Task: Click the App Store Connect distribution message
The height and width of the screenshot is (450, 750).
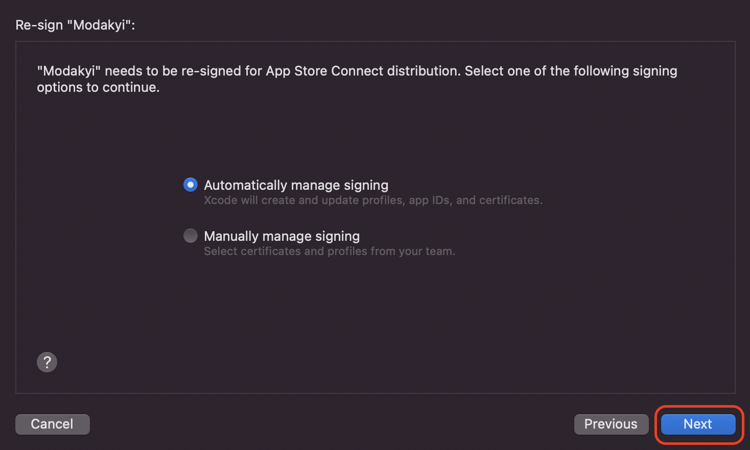Action: 357,79
